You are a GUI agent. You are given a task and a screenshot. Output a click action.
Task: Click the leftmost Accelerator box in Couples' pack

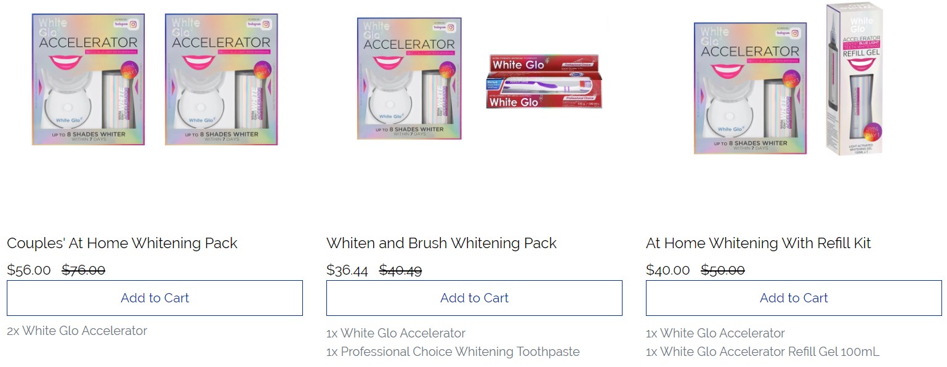[88, 79]
